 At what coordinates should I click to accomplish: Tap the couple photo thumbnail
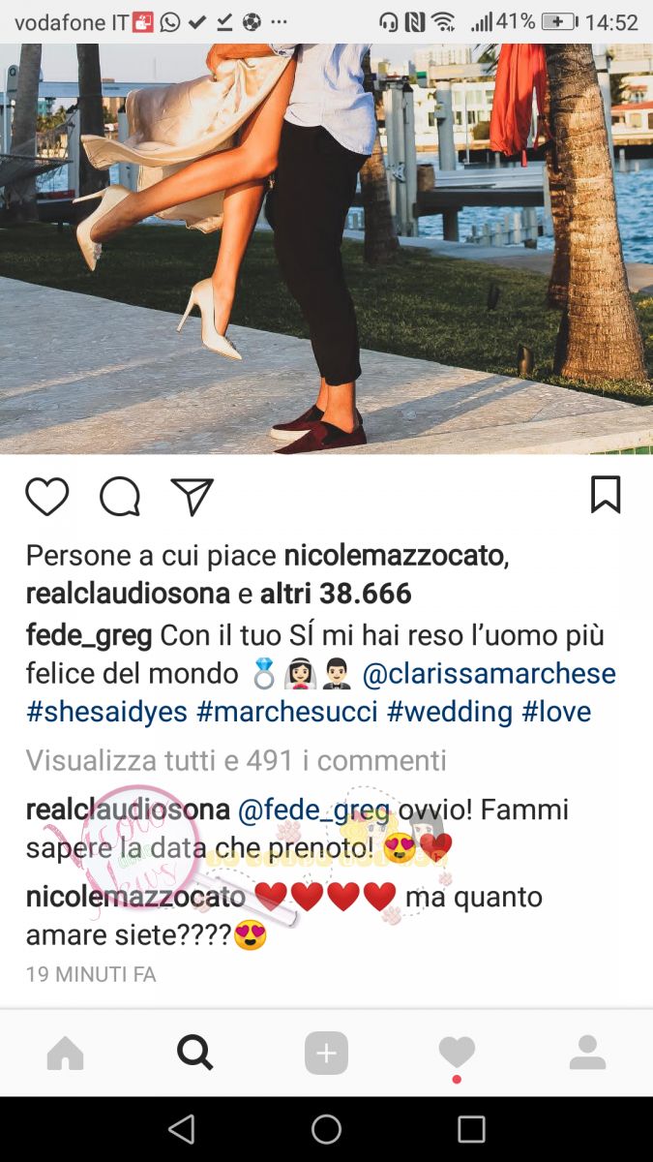[326, 249]
